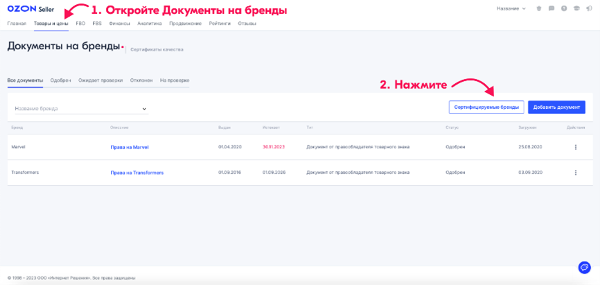Click the Сертифицируемые бренды button
This screenshot has width=600, height=285.
(x=486, y=107)
